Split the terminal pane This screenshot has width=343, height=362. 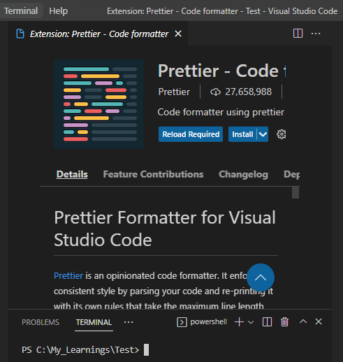[x=267, y=322]
